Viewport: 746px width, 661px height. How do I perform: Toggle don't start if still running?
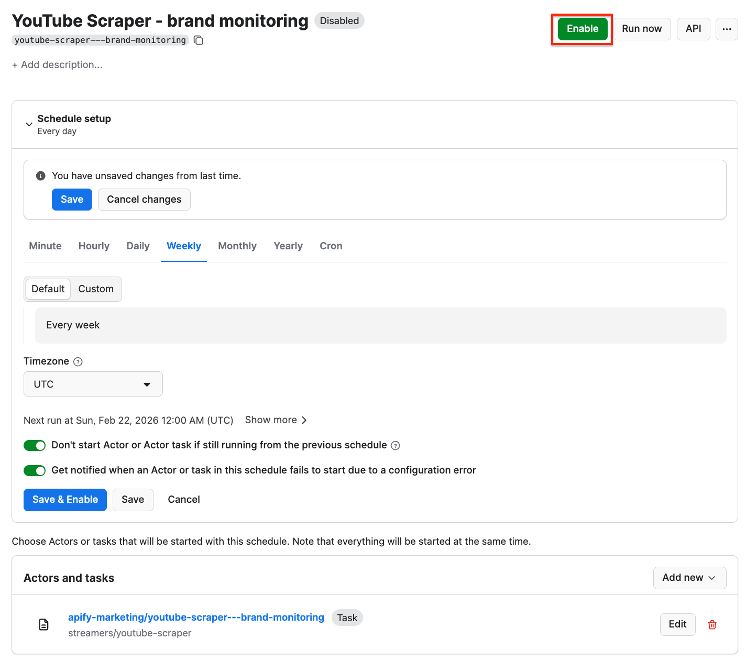coord(35,445)
